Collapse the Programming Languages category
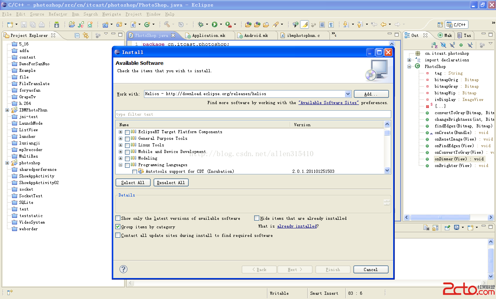The width and height of the screenshot is (496, 299). pos(120,165)
